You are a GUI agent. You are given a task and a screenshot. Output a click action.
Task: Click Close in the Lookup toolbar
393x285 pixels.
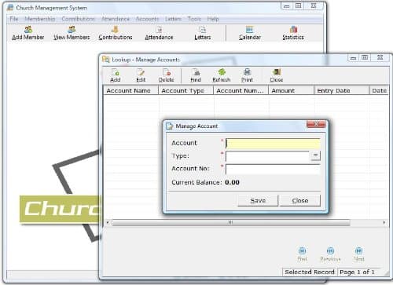(277, 75)
